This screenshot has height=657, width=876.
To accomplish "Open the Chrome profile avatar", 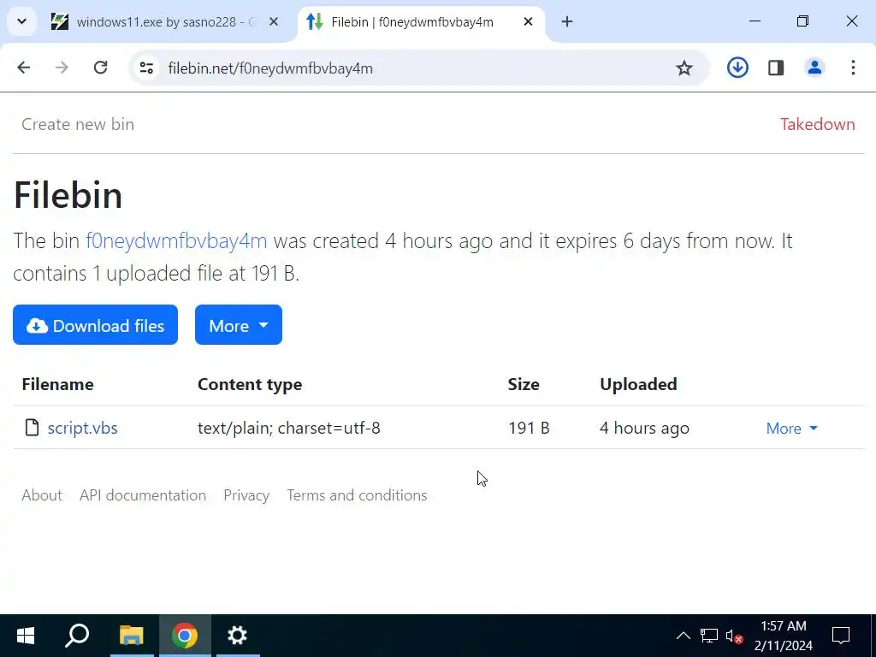I will (814, 68).
